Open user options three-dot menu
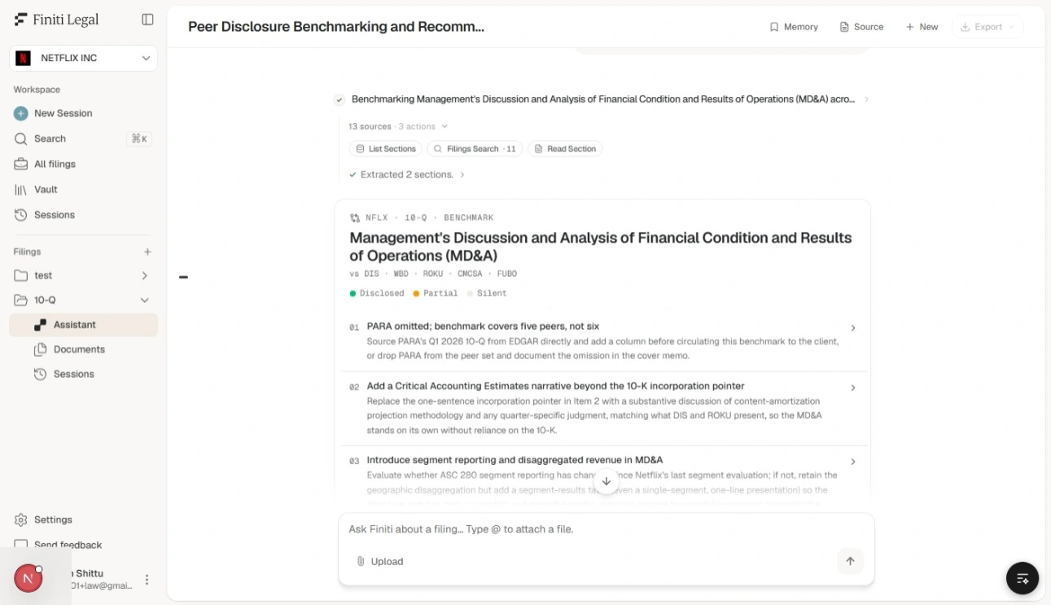This screenshot has width=1051, height=605. tap(147, 580)
